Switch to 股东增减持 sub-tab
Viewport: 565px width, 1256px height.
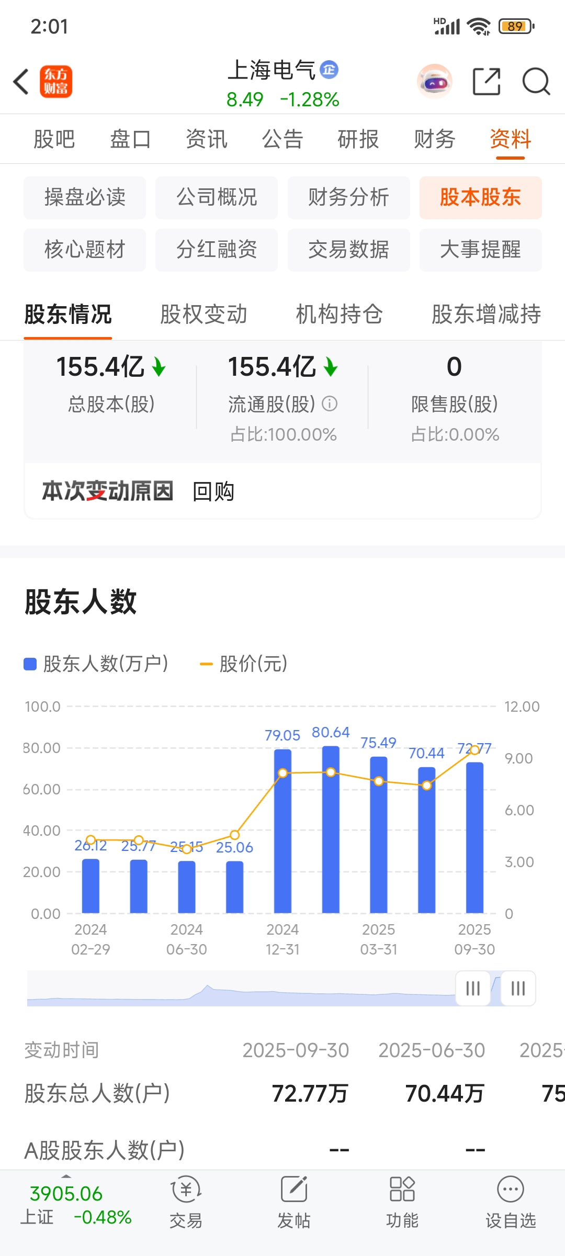point(487,315)
